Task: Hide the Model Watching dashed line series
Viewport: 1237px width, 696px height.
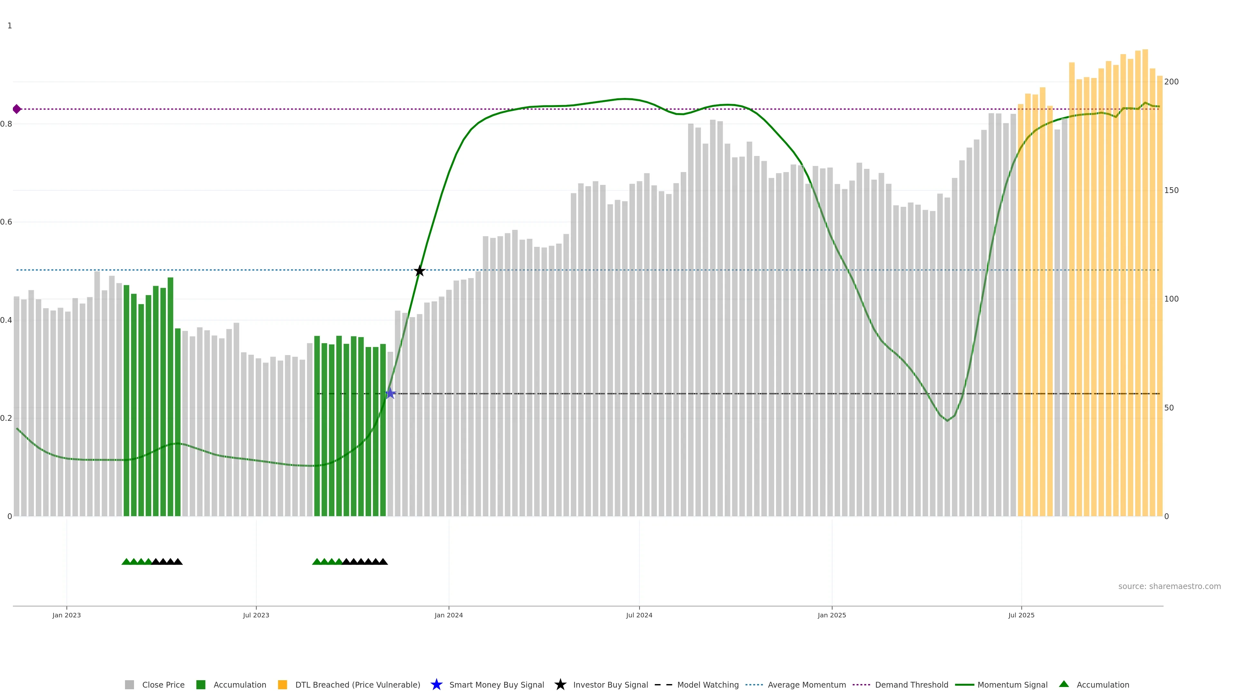Action: pos(707,684)
